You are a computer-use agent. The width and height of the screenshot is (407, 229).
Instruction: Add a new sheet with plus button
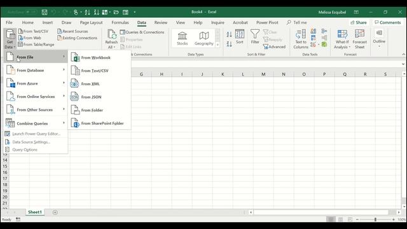coord(55,212)
